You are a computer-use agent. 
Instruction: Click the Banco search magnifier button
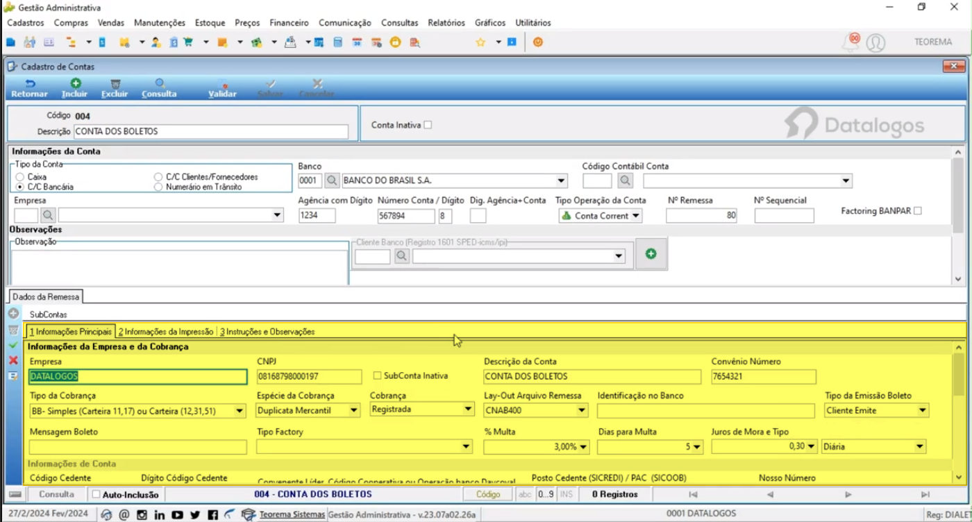pos(332,180)
